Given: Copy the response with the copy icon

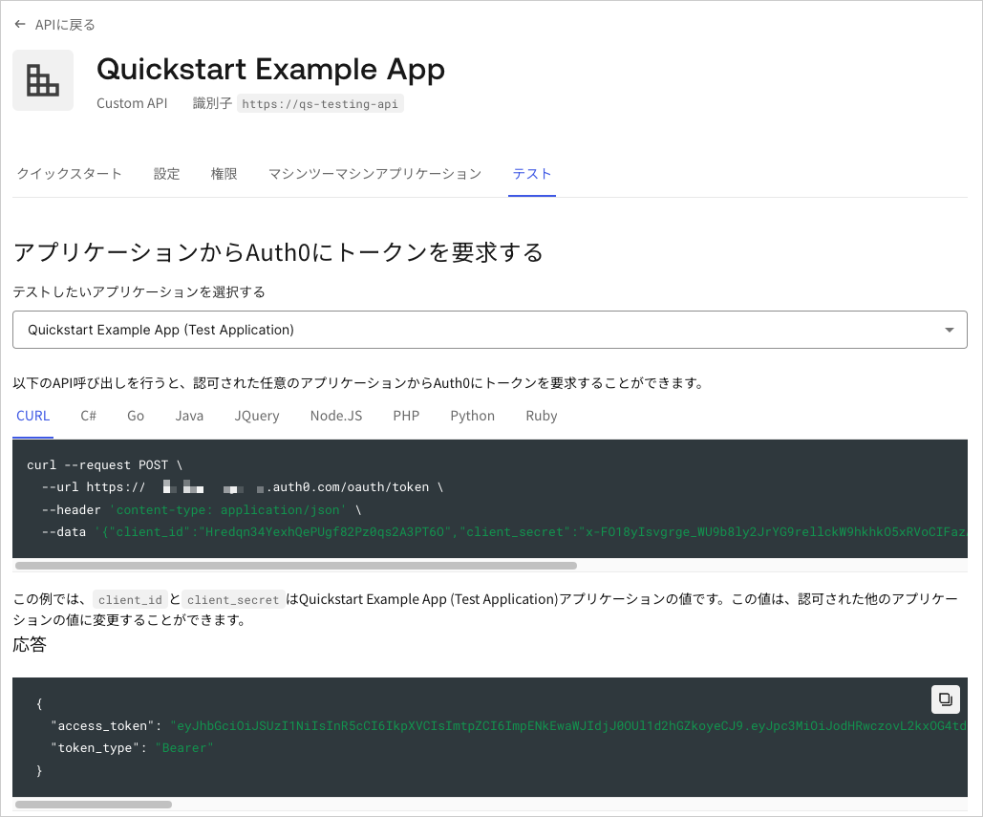Looking at the screenshot, I should [x=946, y=699].
